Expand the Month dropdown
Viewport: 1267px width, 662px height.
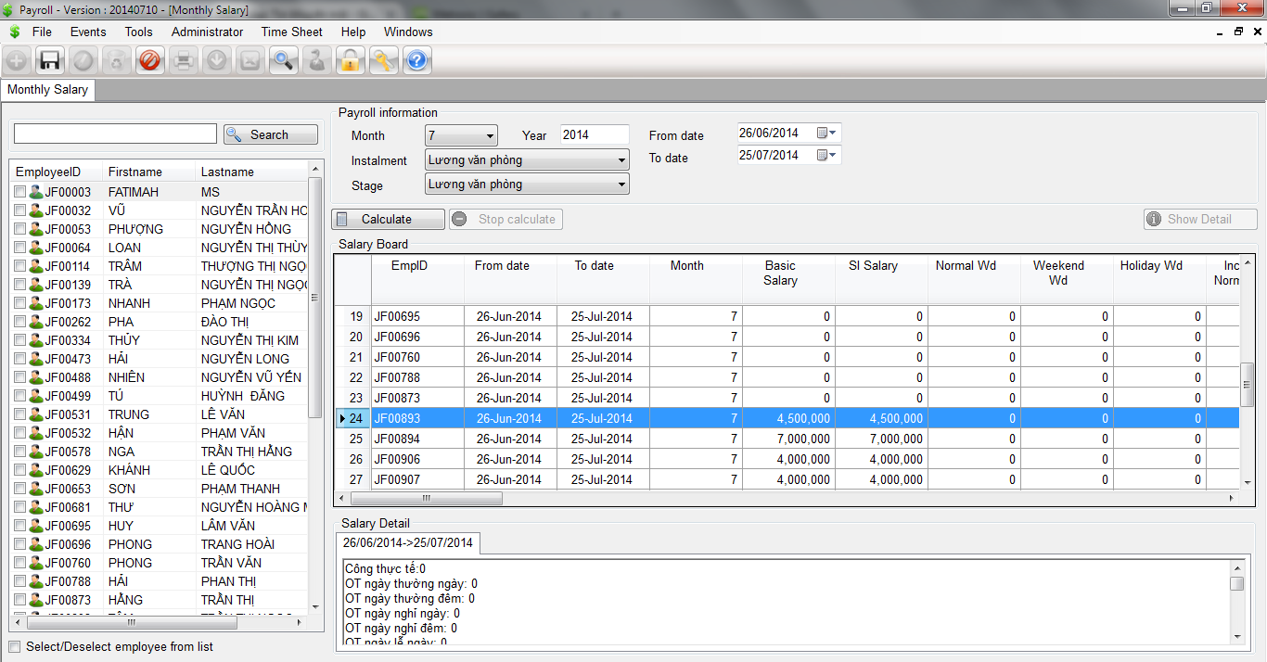coord(490,135)
